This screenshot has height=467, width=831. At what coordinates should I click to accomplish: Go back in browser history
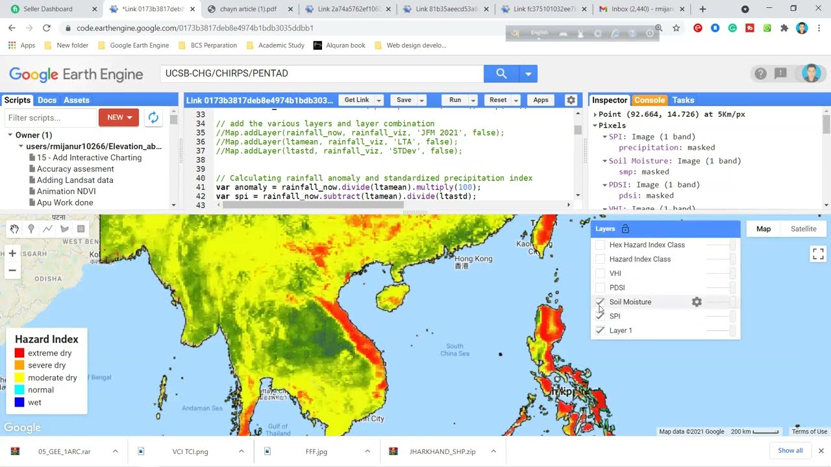(12, 29)
